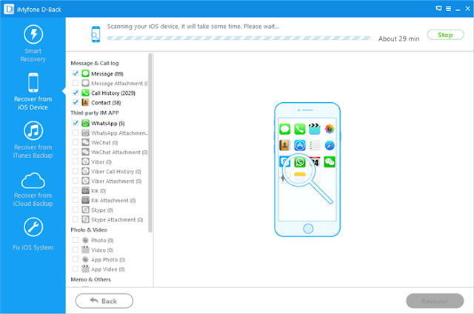This screenshot has height=314, width=474.
Task: Click the Call History green phone icon
Action: (86, 93)
